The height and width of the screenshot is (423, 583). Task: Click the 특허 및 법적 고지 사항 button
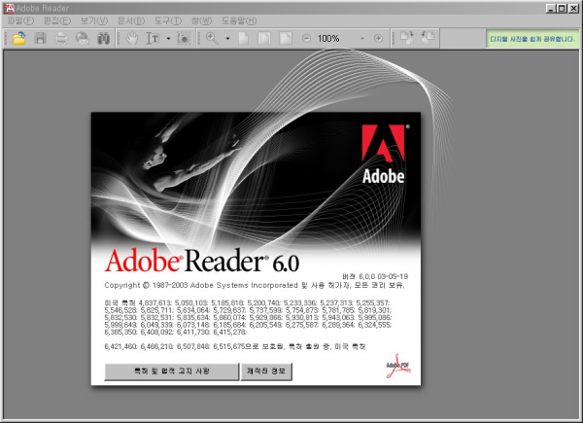[x=171, y=371]
